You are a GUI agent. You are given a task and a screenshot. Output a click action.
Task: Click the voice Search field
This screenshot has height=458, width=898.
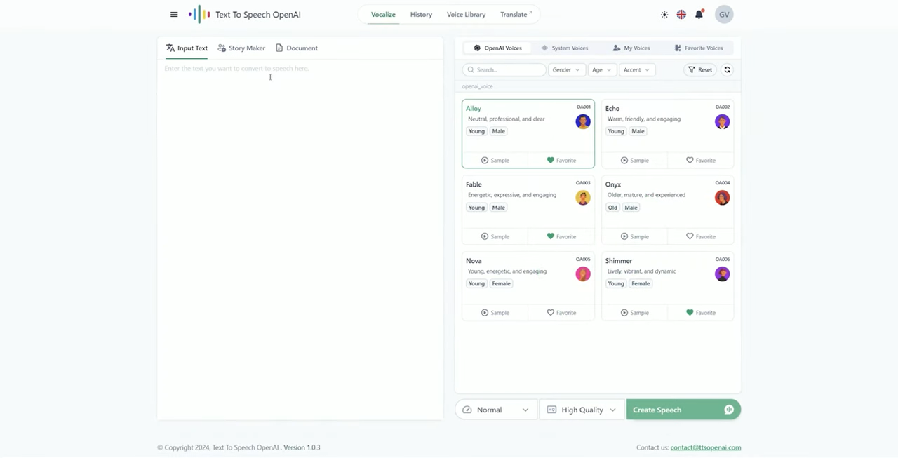(504, 69)
